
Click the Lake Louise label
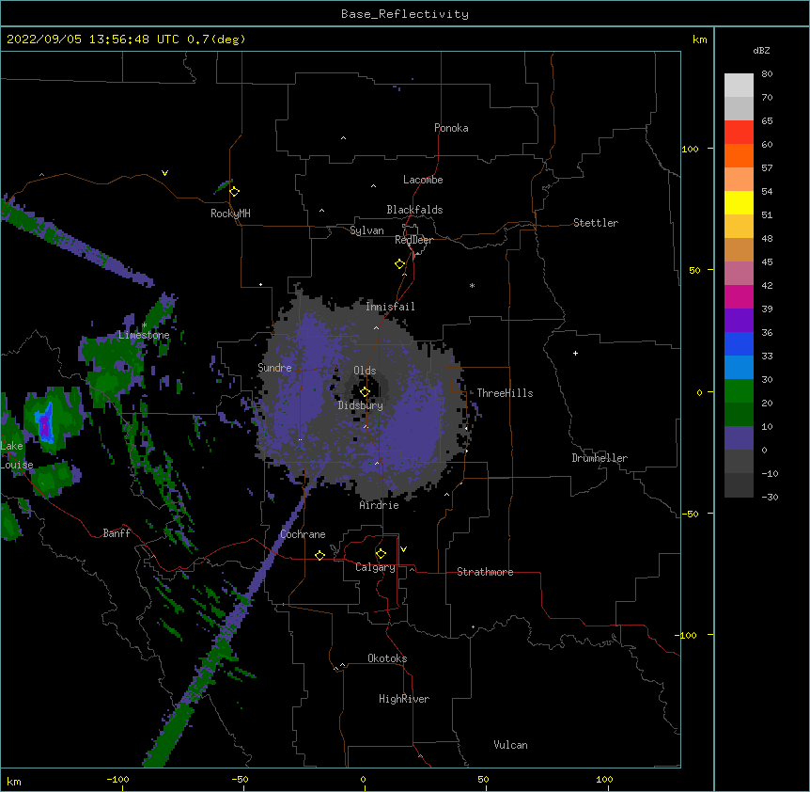coord(17,455)
